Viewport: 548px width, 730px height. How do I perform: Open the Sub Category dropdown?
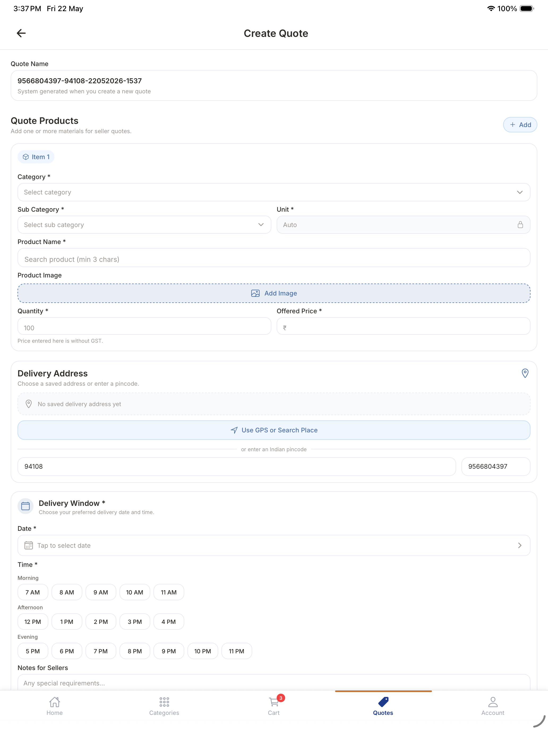pos(144,225)
